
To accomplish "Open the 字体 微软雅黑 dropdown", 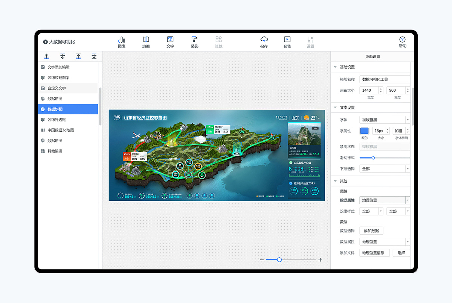I will click(x=385, y=120).
